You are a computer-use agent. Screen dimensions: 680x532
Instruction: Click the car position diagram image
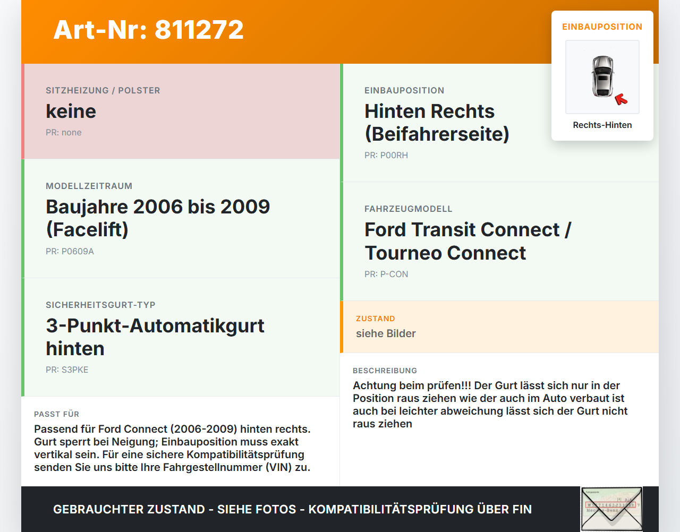click(602, 77)
